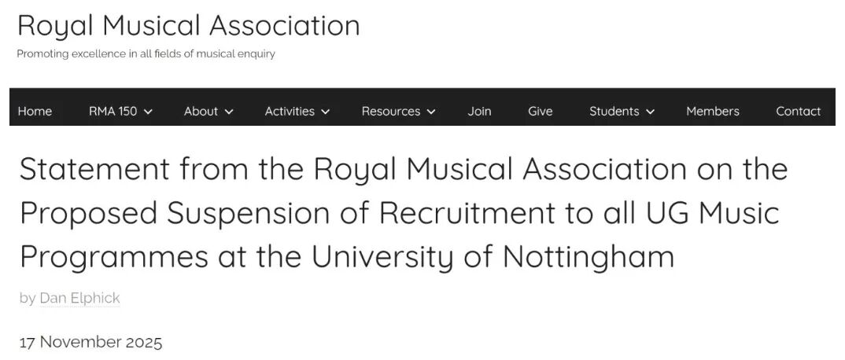Go to the Home menu item
The image size is (845, 360).
click(x=35, y=112)
